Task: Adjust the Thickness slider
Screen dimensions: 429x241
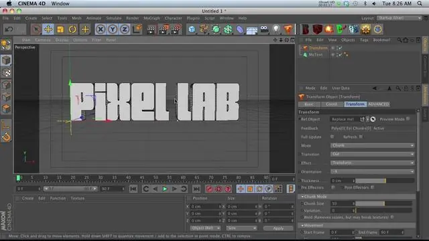Action: pos(385,181)
